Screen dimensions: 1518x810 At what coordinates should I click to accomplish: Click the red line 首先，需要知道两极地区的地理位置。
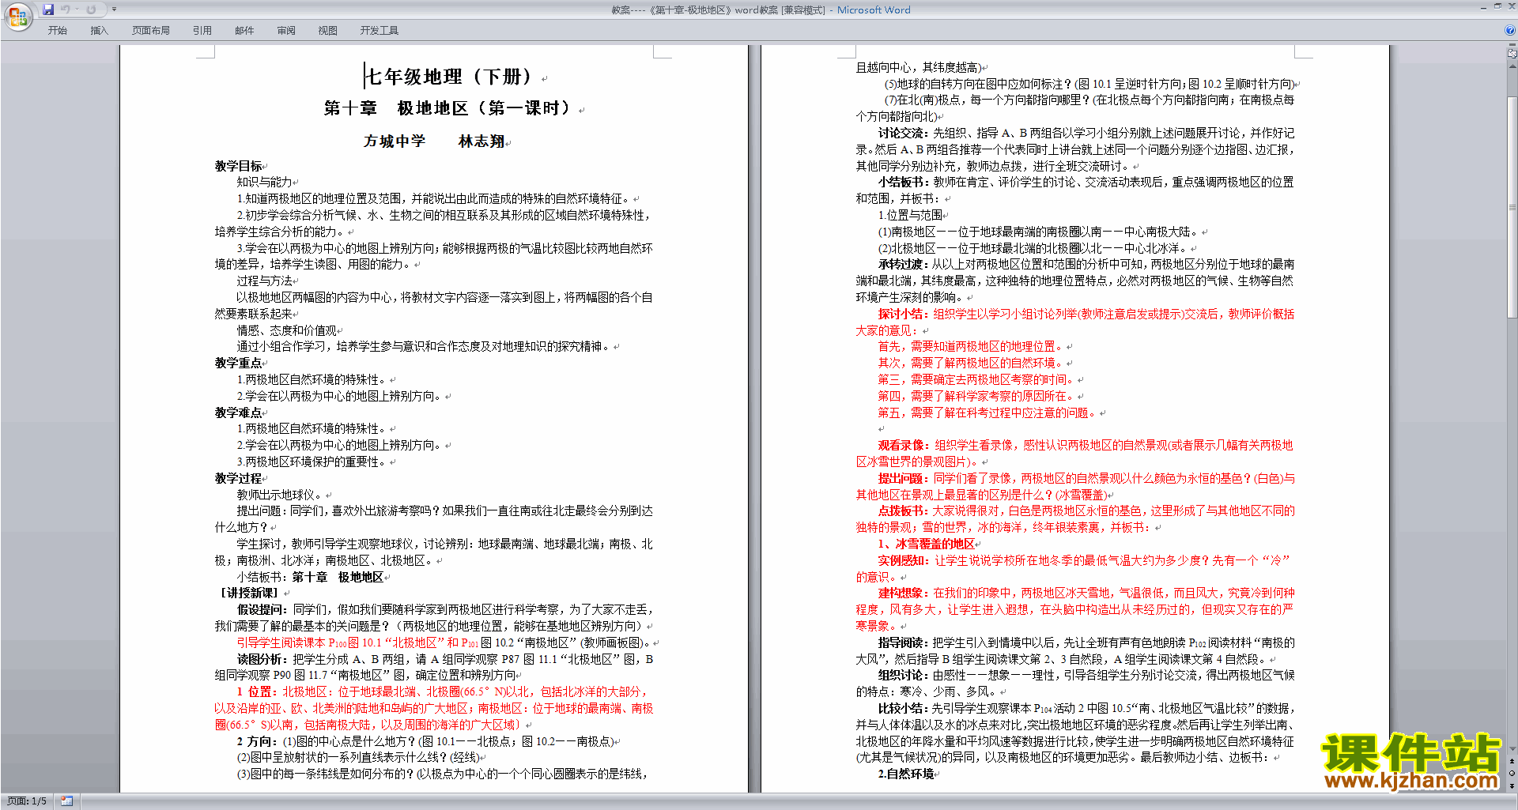tap(972, 347)
